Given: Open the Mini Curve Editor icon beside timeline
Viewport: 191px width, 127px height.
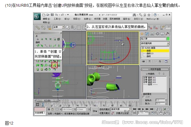Looking at the screenshot, I should pyautogui.click(x=37, y=104).
